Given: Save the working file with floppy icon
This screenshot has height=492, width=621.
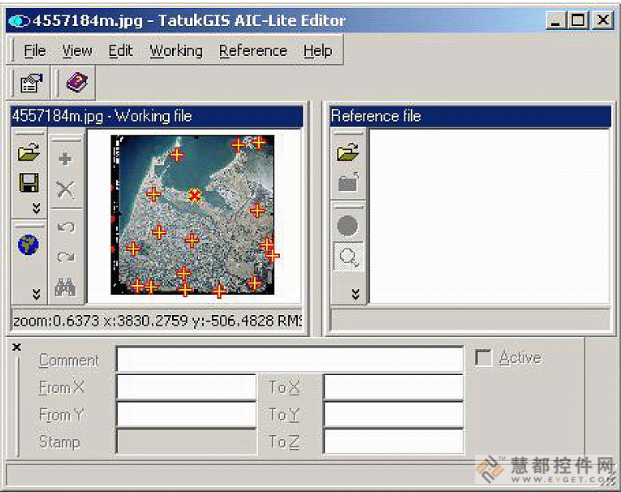Looking at the screenshot, I should coord(29,183).
